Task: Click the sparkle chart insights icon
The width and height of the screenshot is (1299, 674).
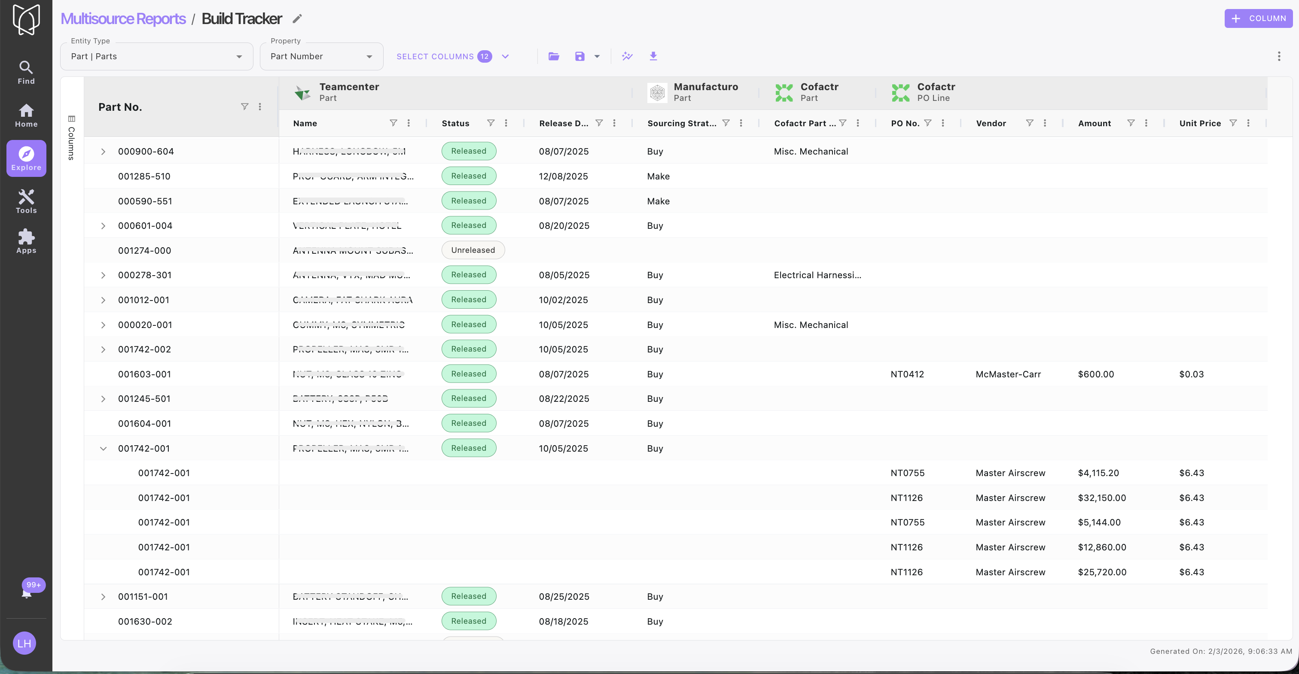Action: coord(627,56)
